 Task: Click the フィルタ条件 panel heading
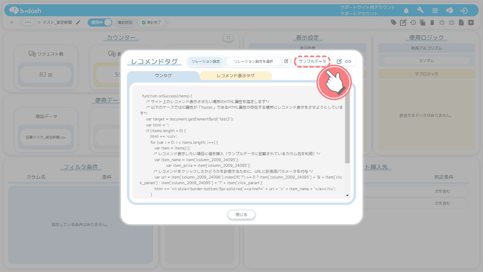[x=80, y=167]
